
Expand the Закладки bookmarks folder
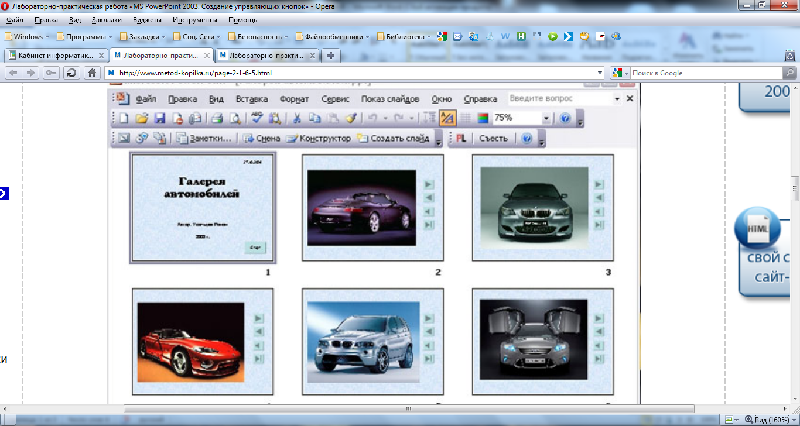point(142,36)
